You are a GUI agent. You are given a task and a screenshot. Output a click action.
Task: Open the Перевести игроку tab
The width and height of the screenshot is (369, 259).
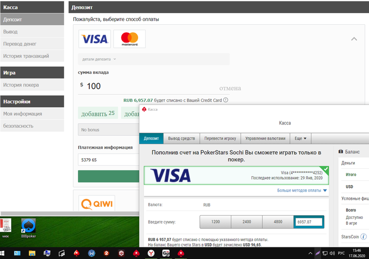click(220, 138)
